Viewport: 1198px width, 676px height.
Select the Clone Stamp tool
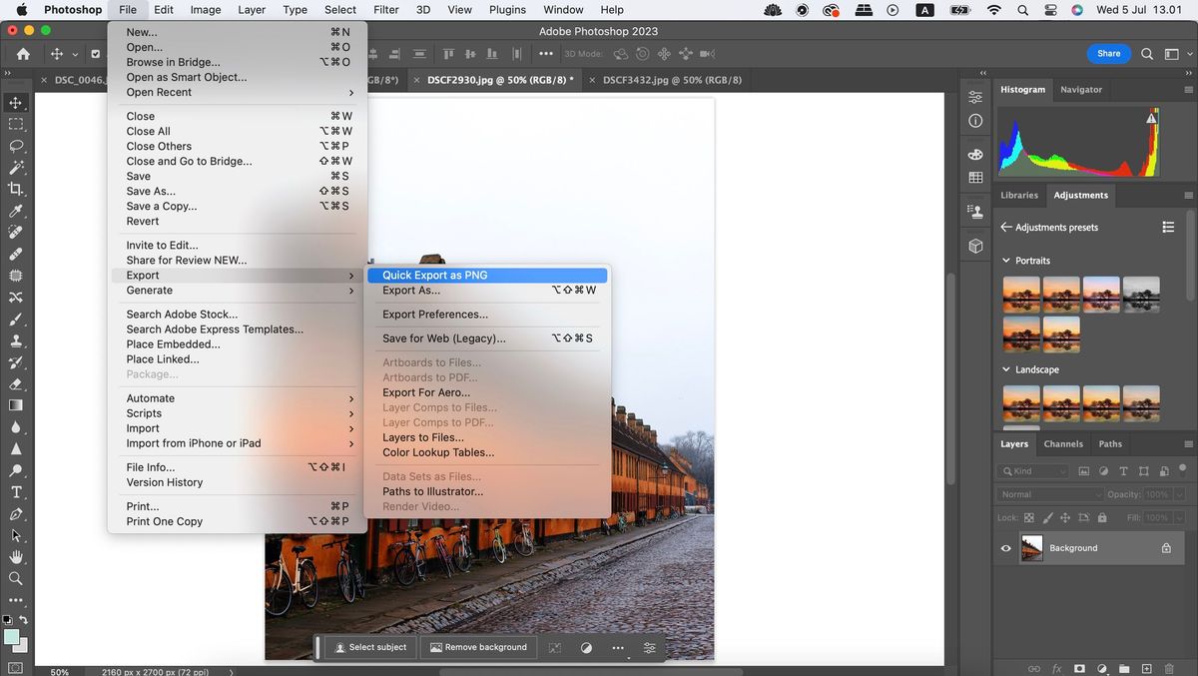click(16, 340)
